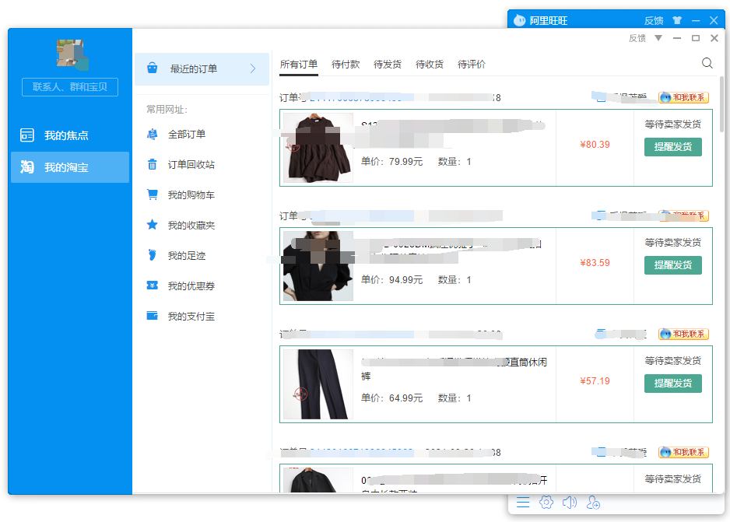Open 我的购物车 shopping cart

[x=191, y=195]
